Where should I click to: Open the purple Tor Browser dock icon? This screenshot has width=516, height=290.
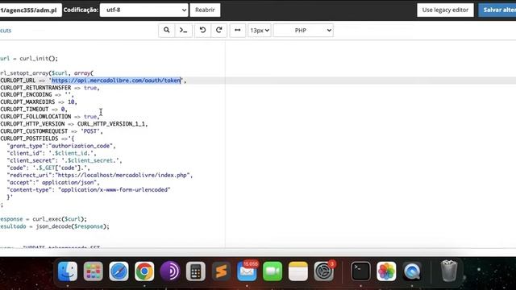[170, 271]
